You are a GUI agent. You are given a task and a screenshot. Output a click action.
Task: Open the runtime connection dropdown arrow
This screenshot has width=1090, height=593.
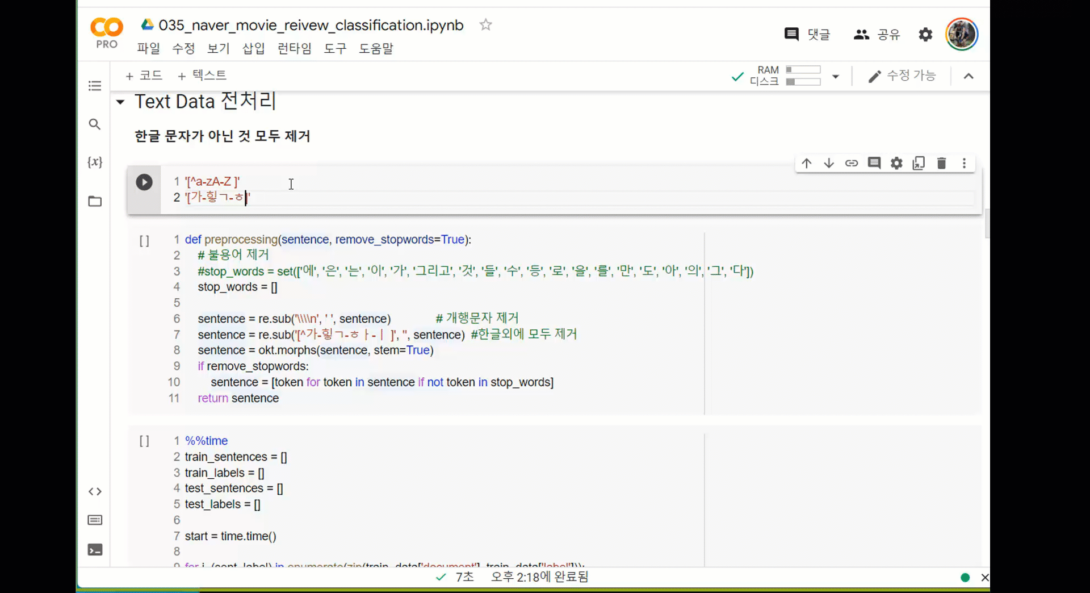(x=836, y=76)
